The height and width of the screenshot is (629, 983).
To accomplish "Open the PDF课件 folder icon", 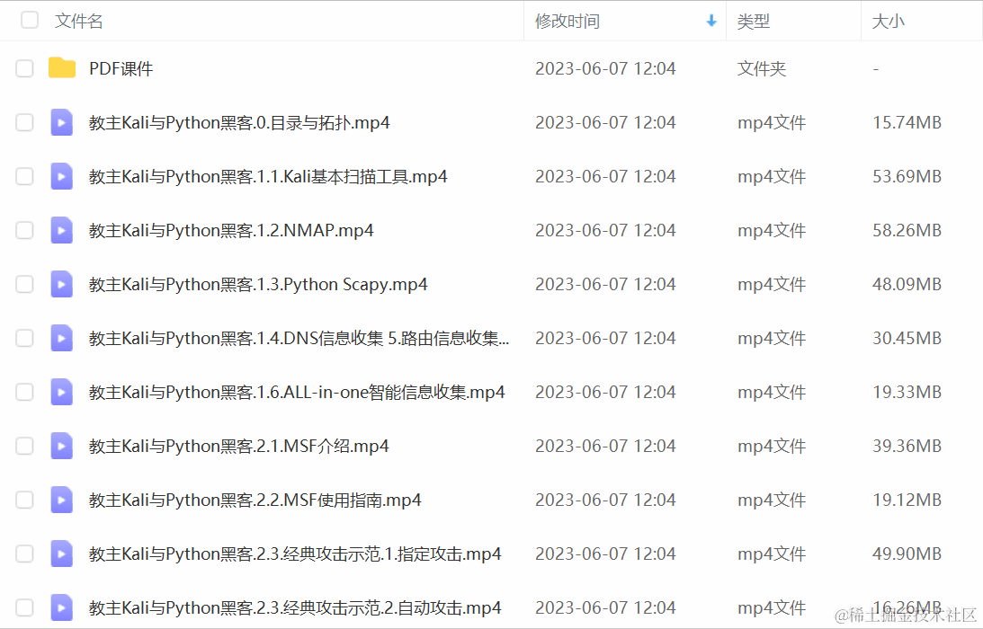I will tap(62, 67).
